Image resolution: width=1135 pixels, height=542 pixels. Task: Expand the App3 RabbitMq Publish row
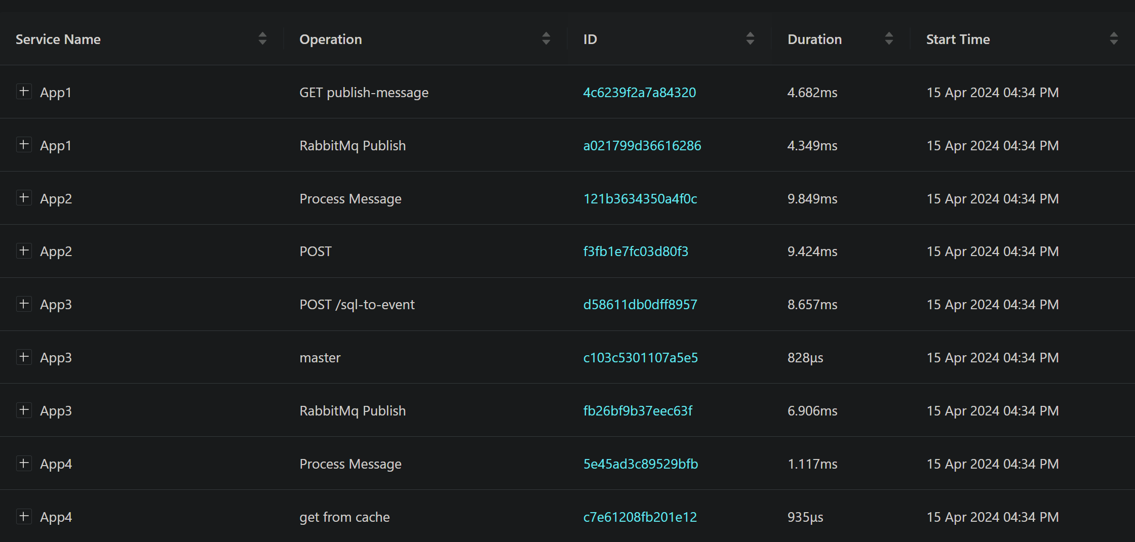pos(24,410)
